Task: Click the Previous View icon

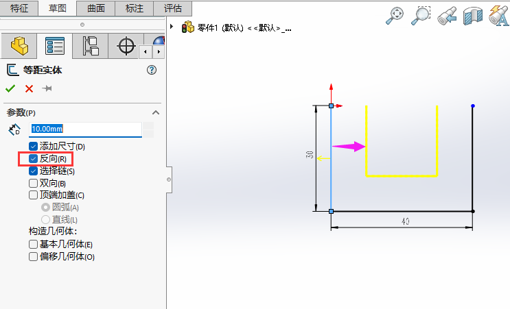Action: [447, 16]
